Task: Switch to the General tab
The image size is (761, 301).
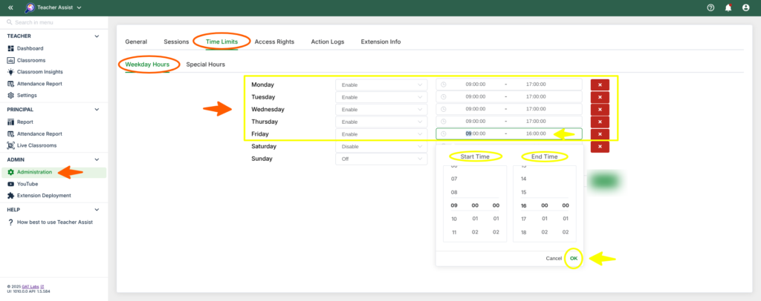Action: point(136,42)
